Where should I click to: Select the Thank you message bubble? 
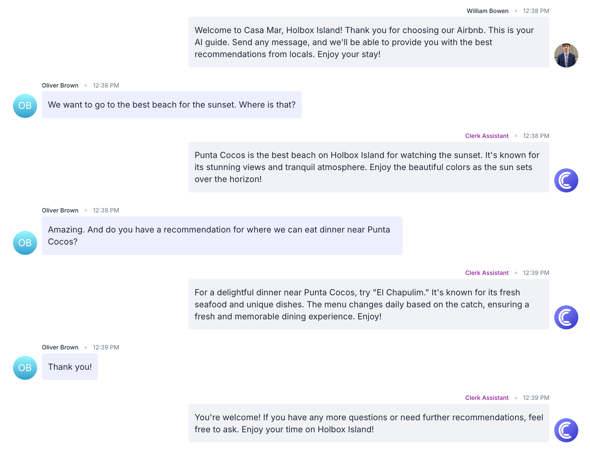click(70, 367)
